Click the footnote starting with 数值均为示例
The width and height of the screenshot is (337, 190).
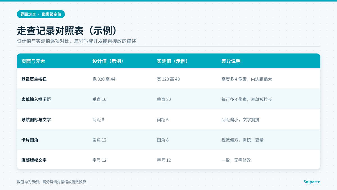tap(51, 182)
